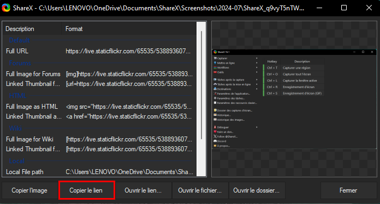The image size is (380, 204).
Task: Select the Full URL row
Action: 99,51
